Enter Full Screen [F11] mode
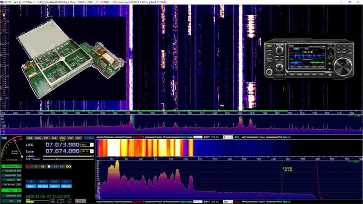The height and width of the screenshot is (204, 363). pos(11,185)
